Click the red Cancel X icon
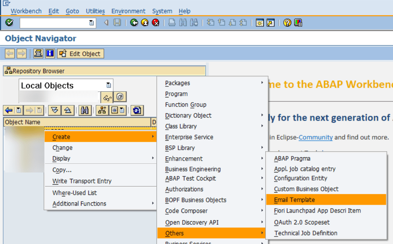This screenshot has width=393, height=244. tap(156, 23)
